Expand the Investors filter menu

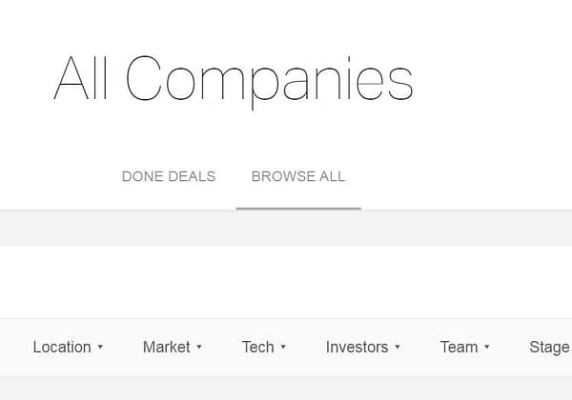coord(362,347)
